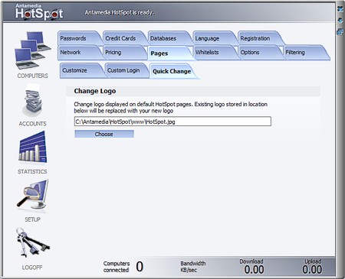Click the Choose button
The width and height of the screenshot is (345, 279).
click(x=104, y=134)
